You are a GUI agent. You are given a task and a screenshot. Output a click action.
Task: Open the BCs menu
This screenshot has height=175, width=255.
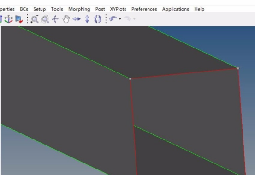click(24, 9)
